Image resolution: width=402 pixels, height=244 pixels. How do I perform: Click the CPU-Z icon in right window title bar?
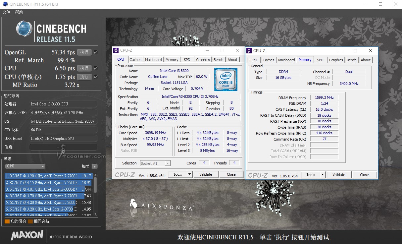click(x=249, y=51)
